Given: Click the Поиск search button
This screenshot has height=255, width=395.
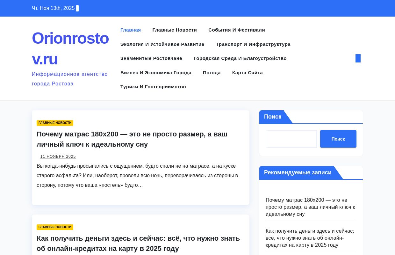Looking at the screenshot, I should tap(338, 139).
